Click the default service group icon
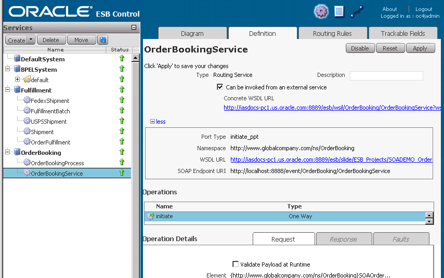Viewport: 444px width, 278px height. click(27, 80)
